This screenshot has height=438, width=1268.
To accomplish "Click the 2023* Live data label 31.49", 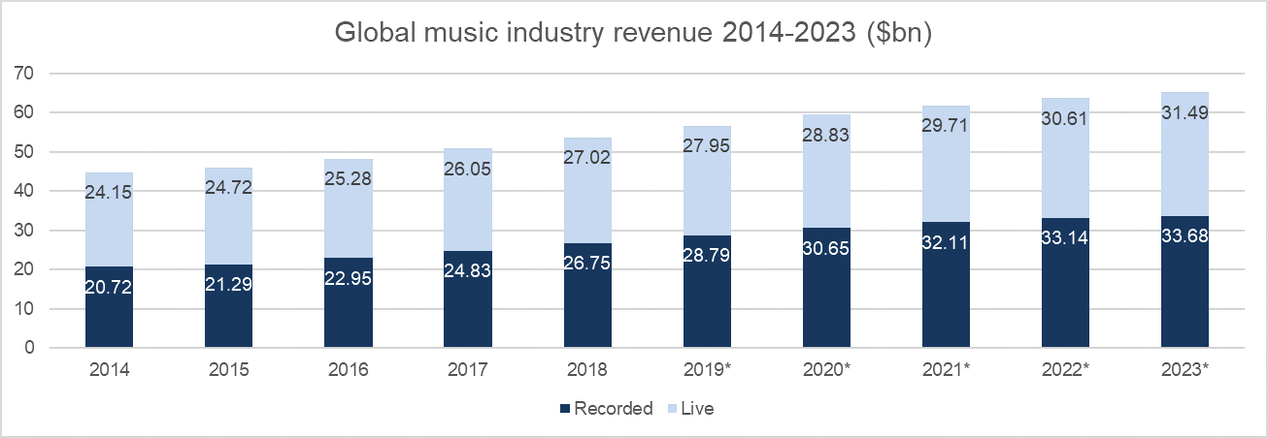I will [1185, 113].
